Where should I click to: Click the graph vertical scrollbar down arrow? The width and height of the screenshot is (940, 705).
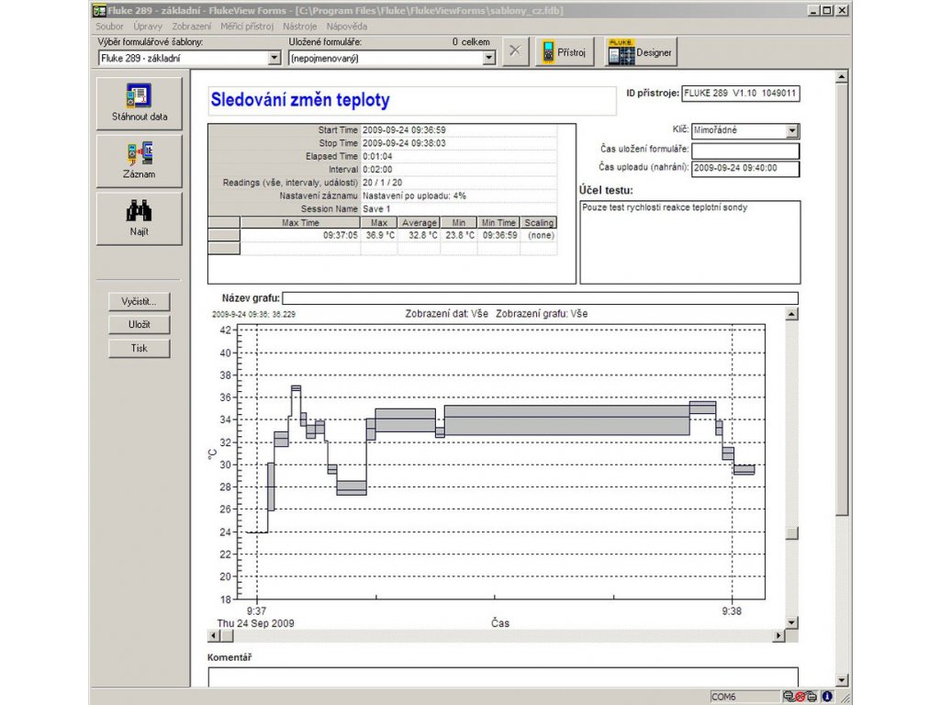tap(792, 623)
